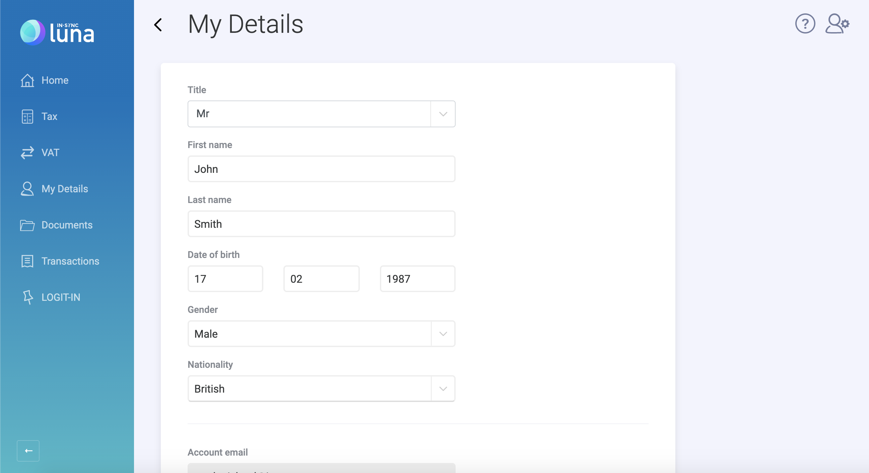
Task: Click the Luna logo in the sidebar
Action: 57,32
